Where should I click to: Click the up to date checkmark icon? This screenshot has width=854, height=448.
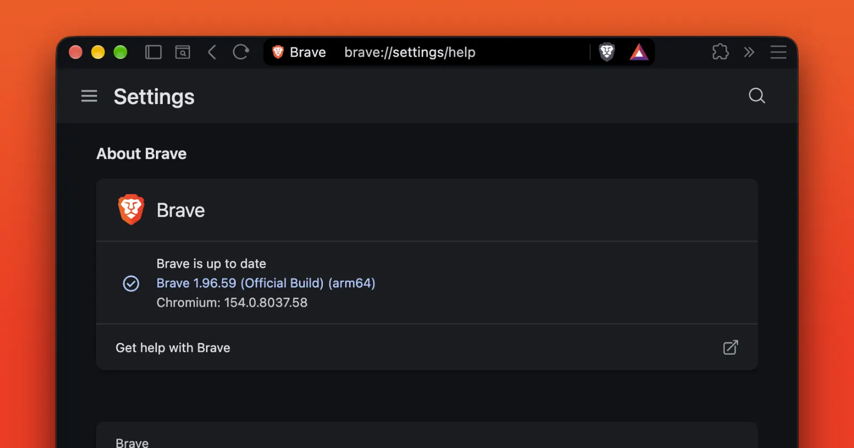tap(131, 283)
